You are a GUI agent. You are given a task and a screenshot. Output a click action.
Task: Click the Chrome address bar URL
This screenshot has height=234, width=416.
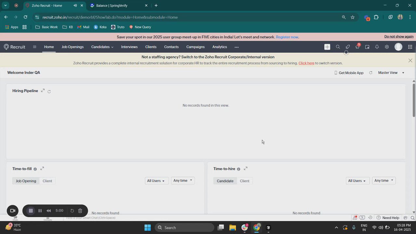(110, 17)
